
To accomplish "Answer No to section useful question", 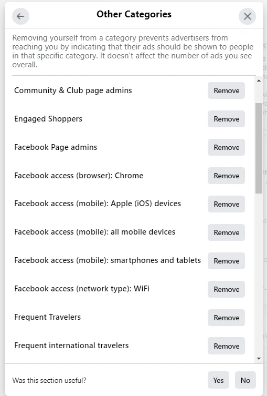I will (x=245, y=380).
